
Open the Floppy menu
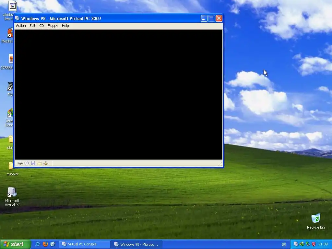point(53,26)
